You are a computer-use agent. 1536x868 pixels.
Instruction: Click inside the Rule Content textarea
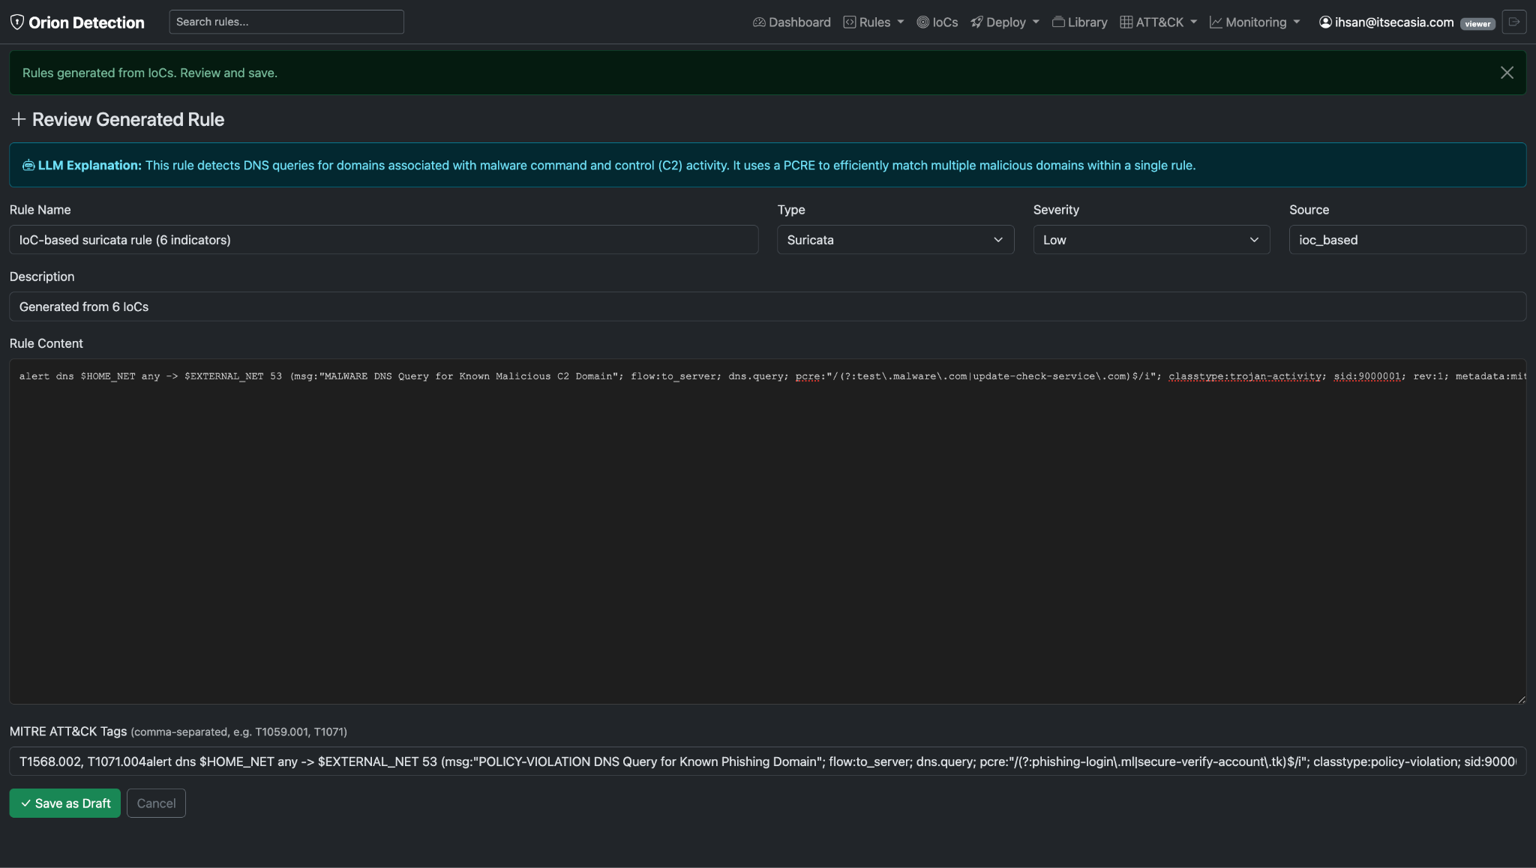[768, 531]
